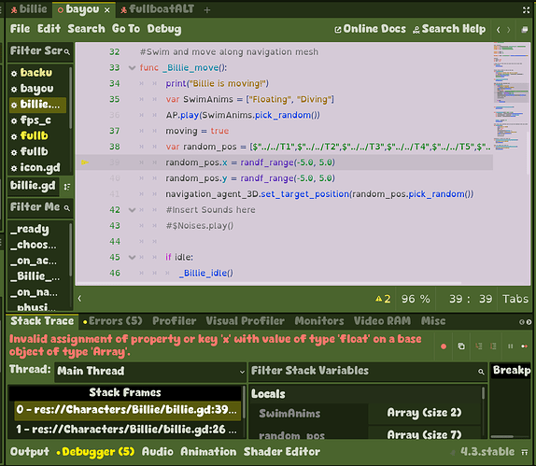536x466 pixels.
Task: Click Search Help button
Action: coord(449,29)
